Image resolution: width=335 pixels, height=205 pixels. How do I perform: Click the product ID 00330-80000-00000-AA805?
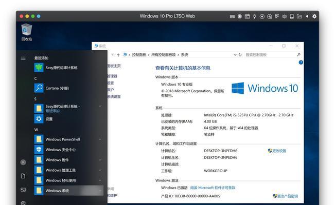click(x=197, y=196)
